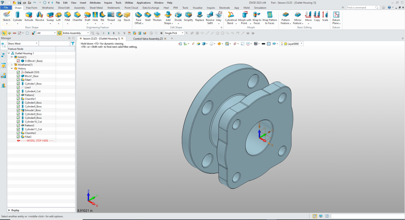Activate the Chamfer tool
Viewport: 405px width, 220px height.
click(77, 15)
